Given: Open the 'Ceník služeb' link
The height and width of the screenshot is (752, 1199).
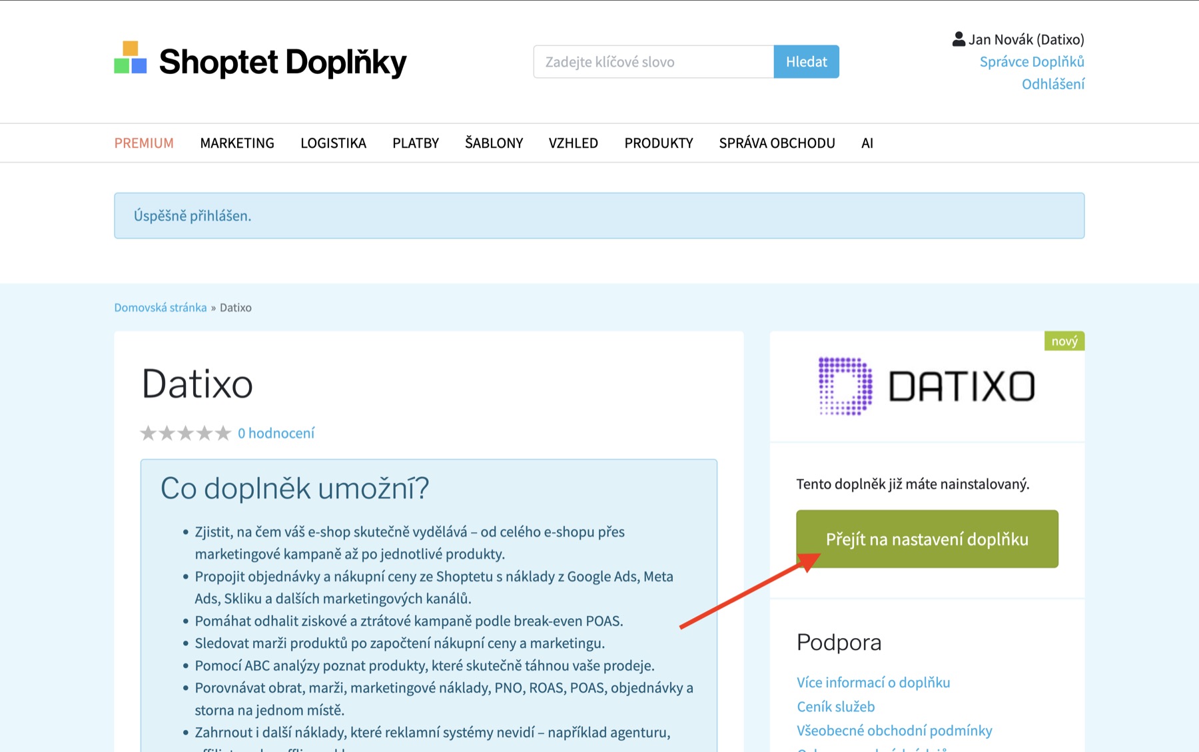Looking at the screenshot, I should [835, 707].
